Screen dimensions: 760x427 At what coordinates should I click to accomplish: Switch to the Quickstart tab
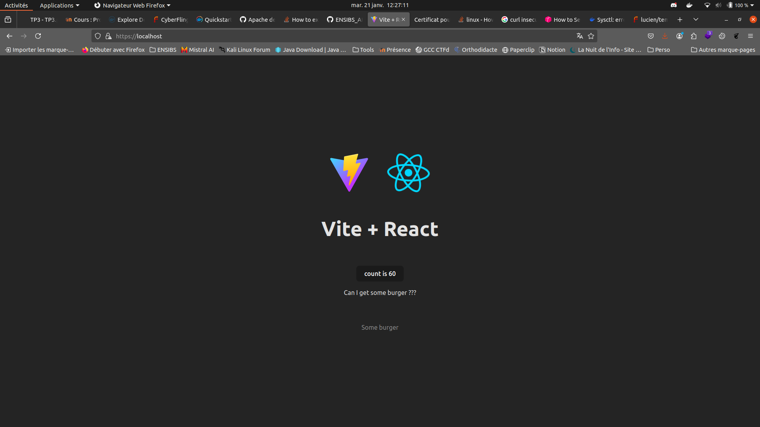(x=214, y=19)
